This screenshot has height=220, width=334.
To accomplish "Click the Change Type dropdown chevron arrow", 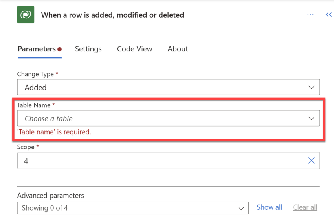I will 311,87.
